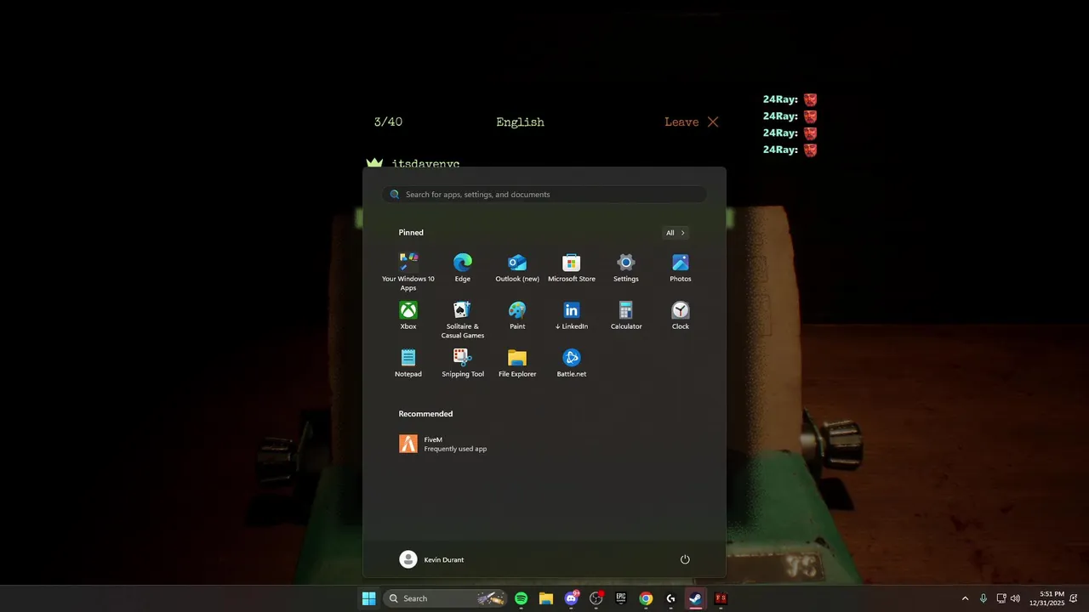Open the power options button
1089x612 pixels.
pyautogui.click(x=685, y=559)
